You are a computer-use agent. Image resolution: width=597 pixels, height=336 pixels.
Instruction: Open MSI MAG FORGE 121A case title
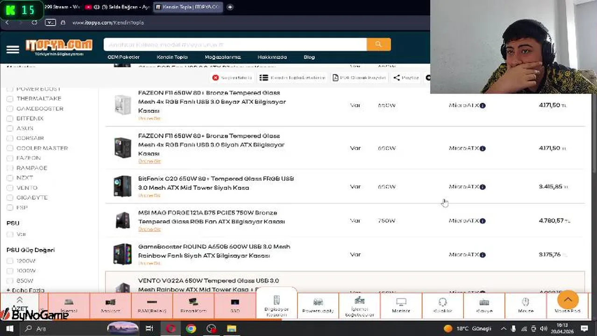[212, 217]
